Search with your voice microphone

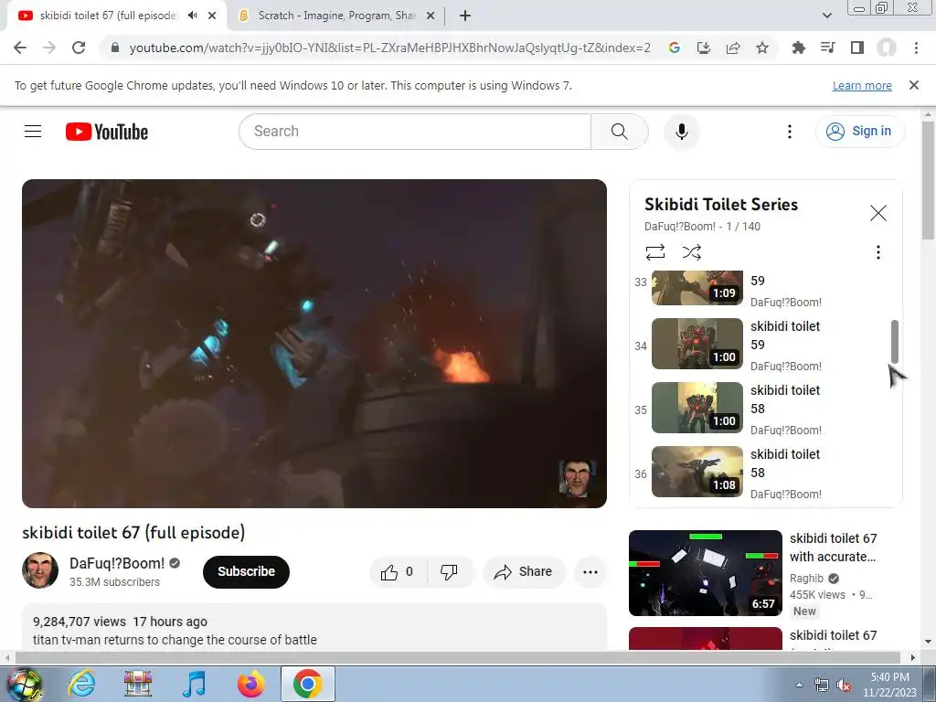click(681, 132)
